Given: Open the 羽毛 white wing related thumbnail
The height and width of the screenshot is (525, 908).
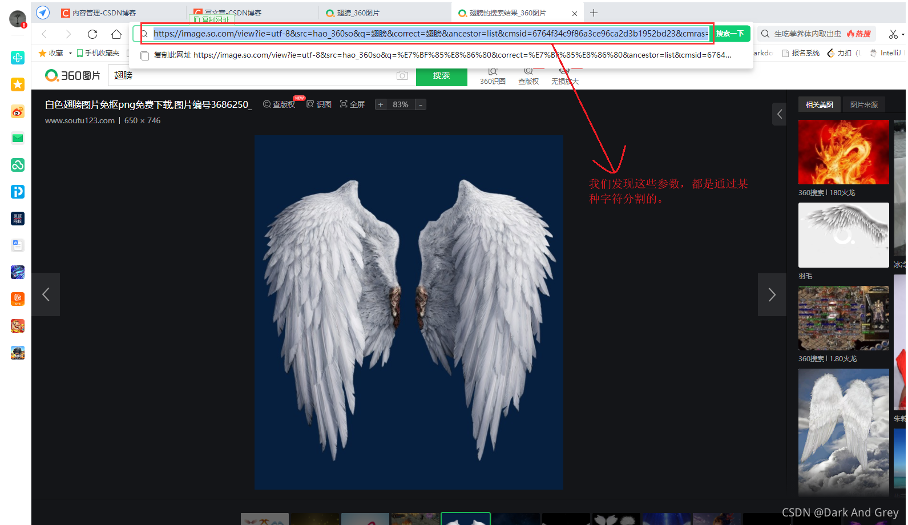Looking at the screenshot, I should (844, 235).
